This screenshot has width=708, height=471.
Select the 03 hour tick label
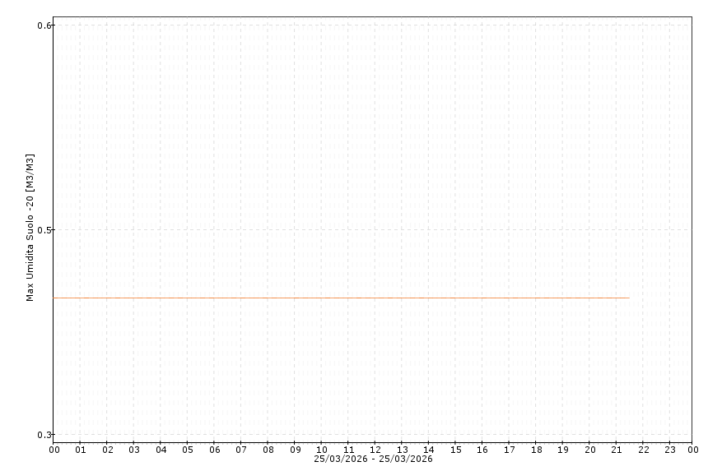(x=134, y=450)
